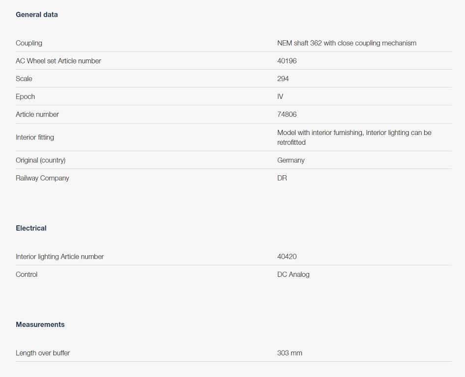Click the Original (country) label
Screen dimensions: 465x377
tap(40, 161)
